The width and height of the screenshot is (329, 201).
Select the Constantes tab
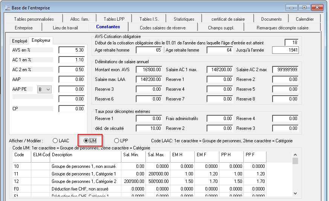(108, 27)
